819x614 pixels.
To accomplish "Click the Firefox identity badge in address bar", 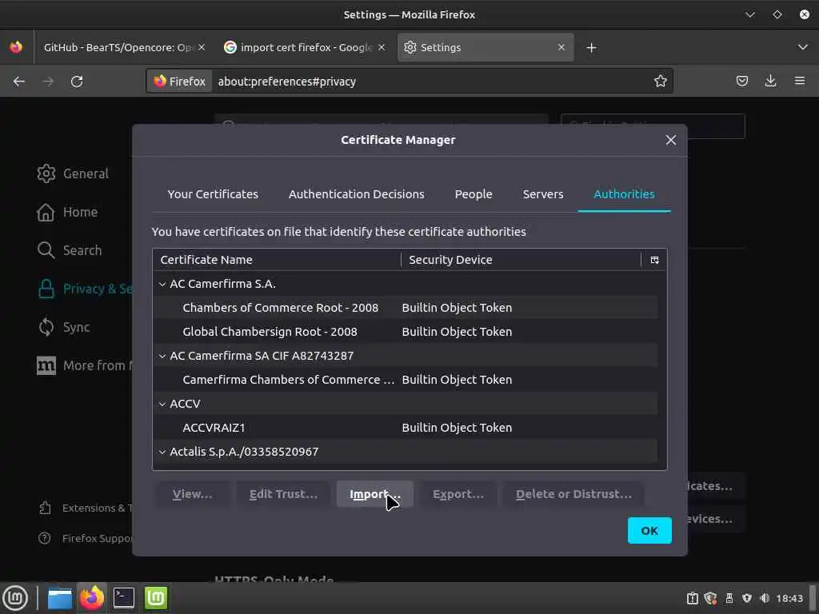I will coord(180,82).
